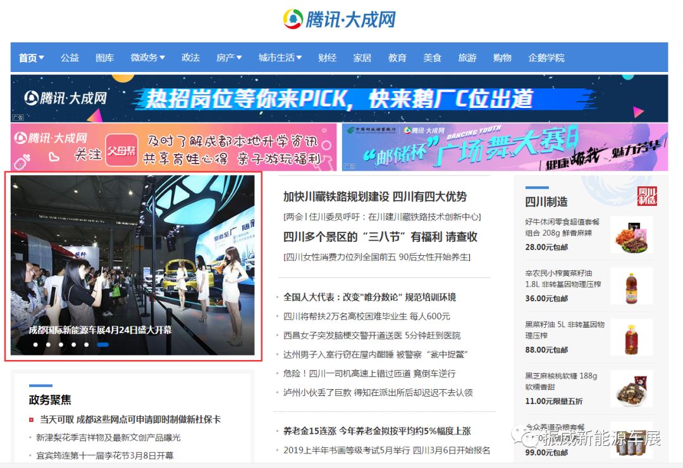
Task: Select the third carousel slide dot
Action: coord(61,345)
